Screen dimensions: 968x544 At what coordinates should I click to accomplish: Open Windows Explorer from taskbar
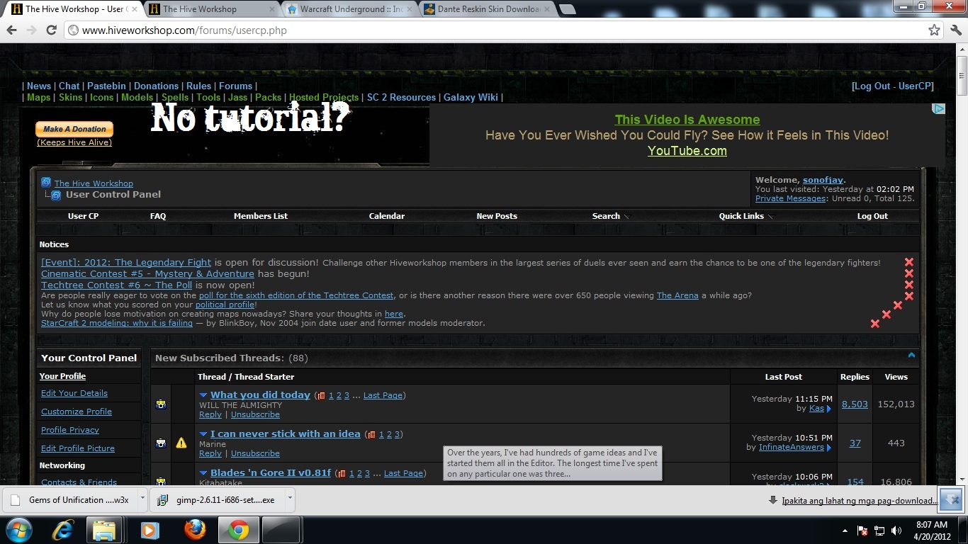click(104, 530)
